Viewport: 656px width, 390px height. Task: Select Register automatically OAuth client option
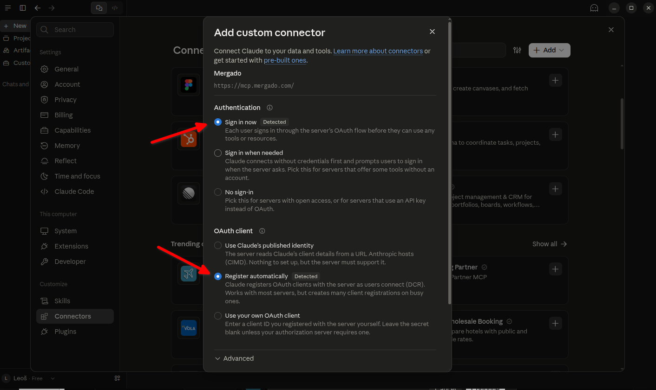pos(218,276)
